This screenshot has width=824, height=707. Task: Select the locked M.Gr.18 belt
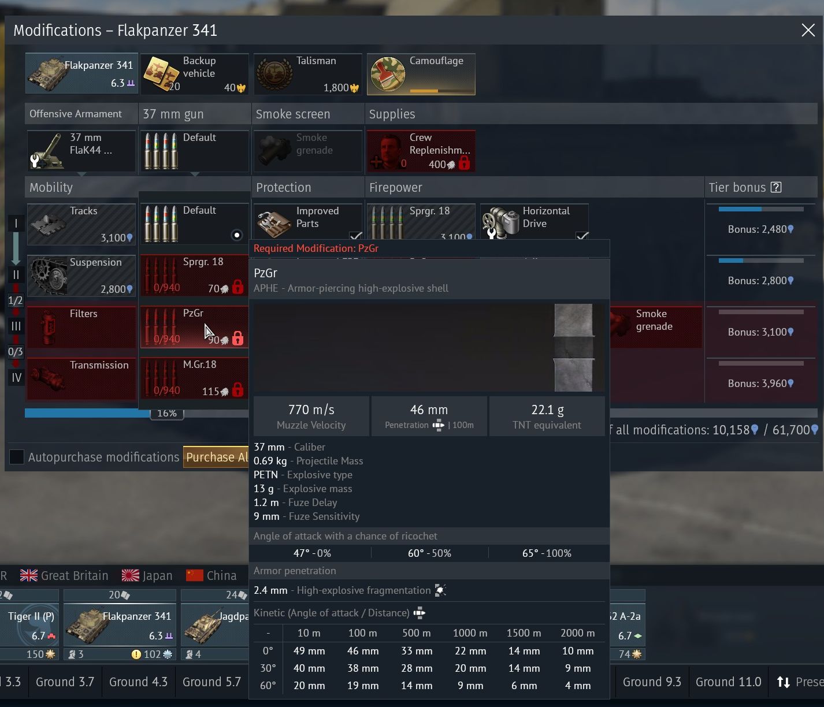195,378
